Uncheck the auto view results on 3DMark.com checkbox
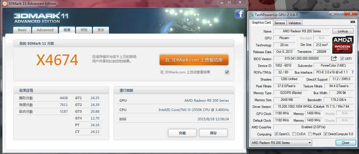The width and height of the screenshot is (359, 154). [x=227, y=72]
